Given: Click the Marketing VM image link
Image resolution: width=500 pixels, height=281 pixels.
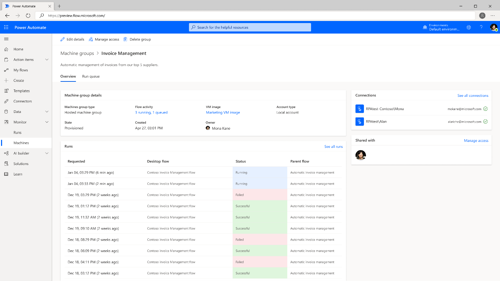Looking at the screenshot, I should coord(223,112).
